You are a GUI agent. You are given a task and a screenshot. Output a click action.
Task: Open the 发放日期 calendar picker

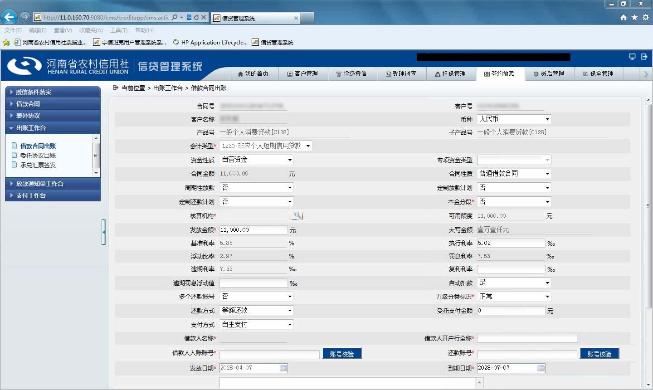pyautogui.click(x=283, y=368)
